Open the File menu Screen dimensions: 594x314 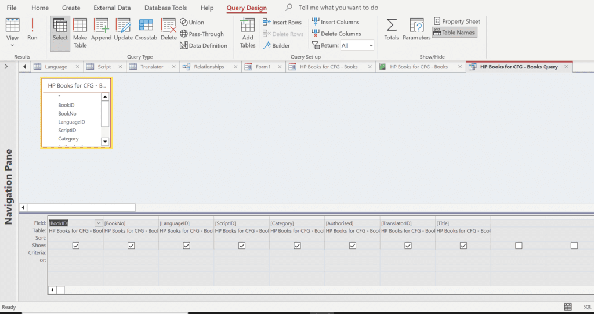(x=12, y=8)
